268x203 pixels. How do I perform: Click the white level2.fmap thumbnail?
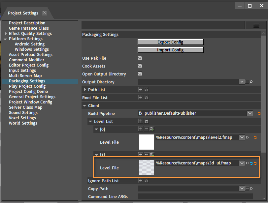point(147,142)
